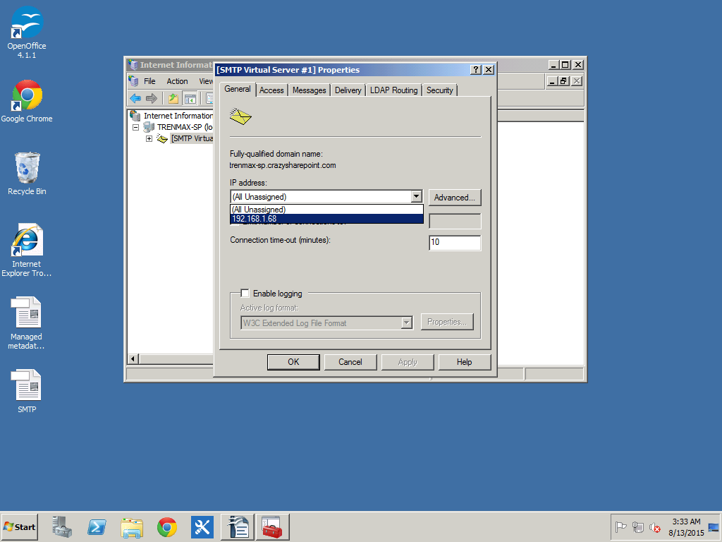This screenshot has width=722, height=542.
Task: Open the Active log format dropdown
Action: coord(406,323)
